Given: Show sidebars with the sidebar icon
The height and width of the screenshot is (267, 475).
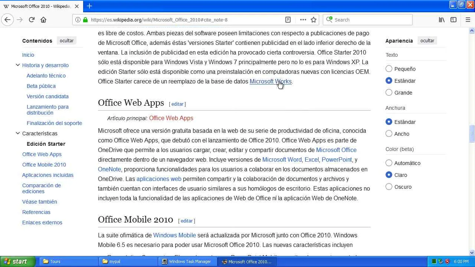Looking at the screenshot, I should [453, 20].
